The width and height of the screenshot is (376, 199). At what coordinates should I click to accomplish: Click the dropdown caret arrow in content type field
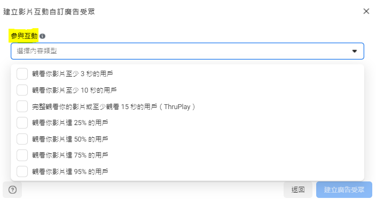[355, 51]
